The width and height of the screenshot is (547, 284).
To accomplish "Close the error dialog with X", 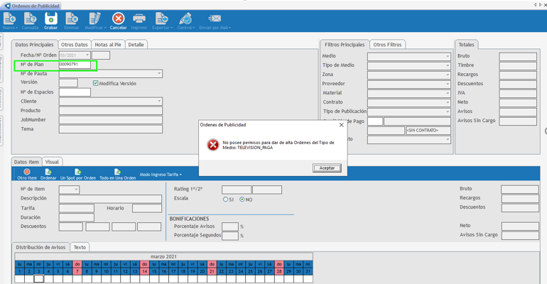I will click(x=341, y=125).
